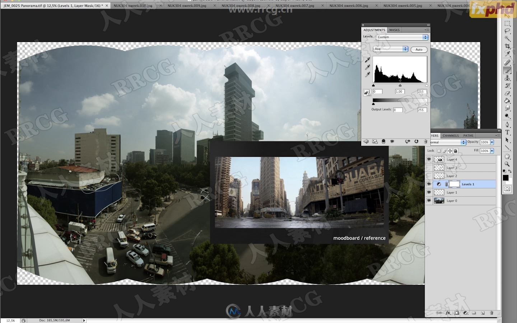The width and height of the screenshot is (517, 323).
Task: Open Layers panel options menu
Action: click(498, 136)
